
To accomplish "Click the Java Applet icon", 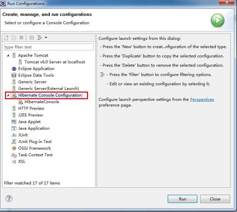I will [x=14, y=122].
